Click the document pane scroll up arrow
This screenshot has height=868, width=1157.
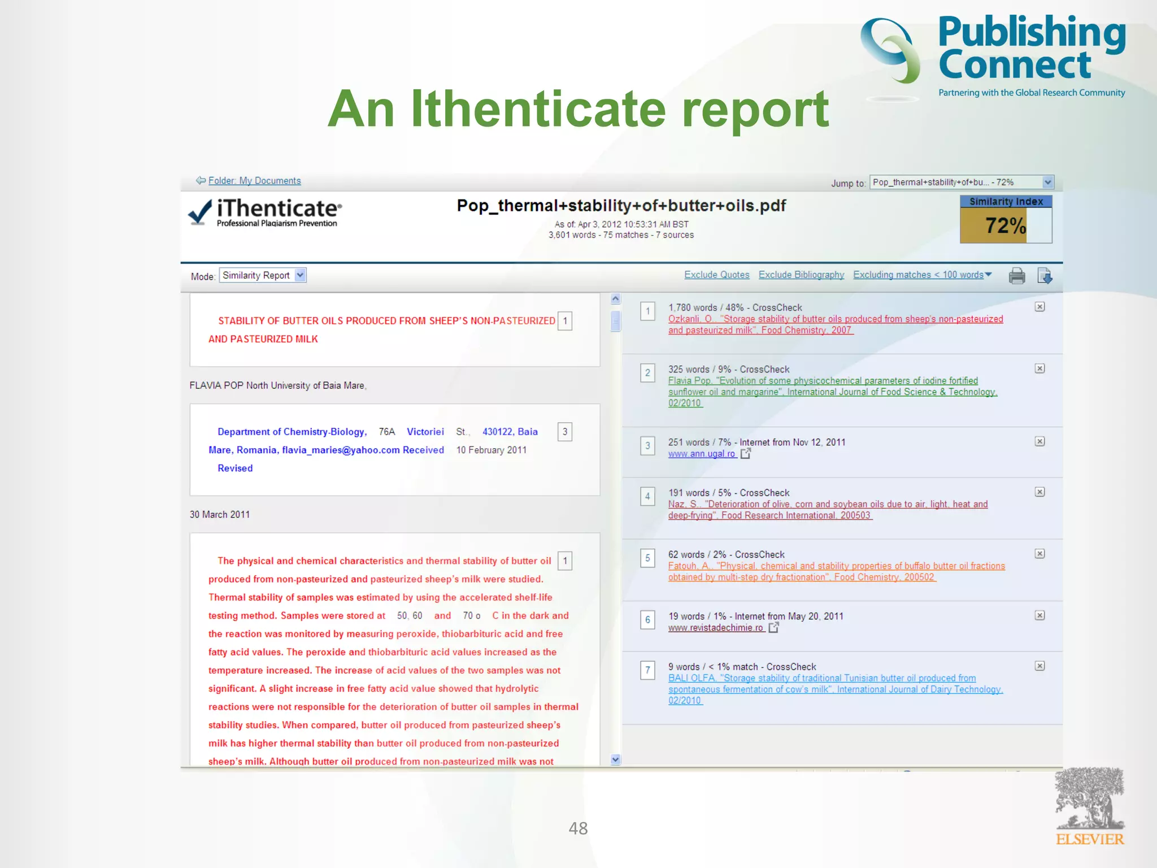click(616, 299)
